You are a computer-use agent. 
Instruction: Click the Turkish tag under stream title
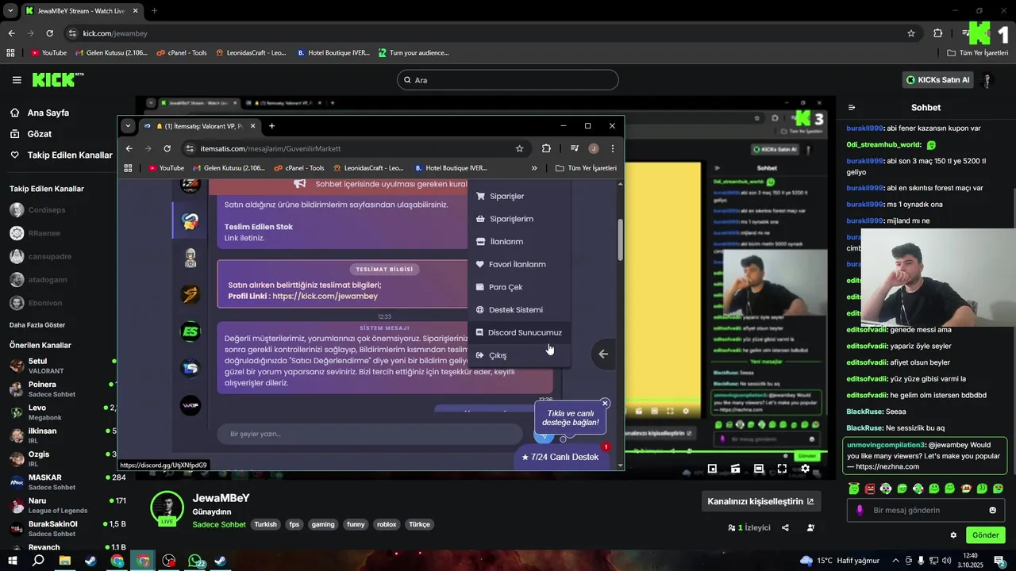(x=266, y=524)
